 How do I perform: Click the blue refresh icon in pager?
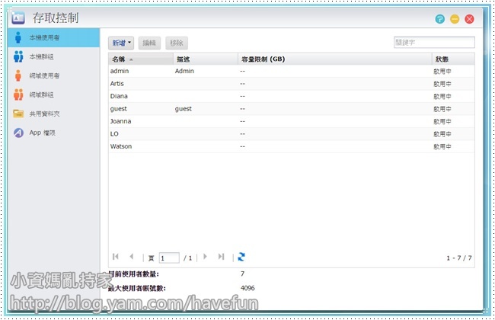tap(241, 258)
